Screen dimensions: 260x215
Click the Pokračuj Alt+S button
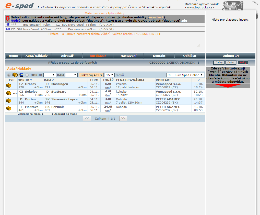tap(91, 75)
